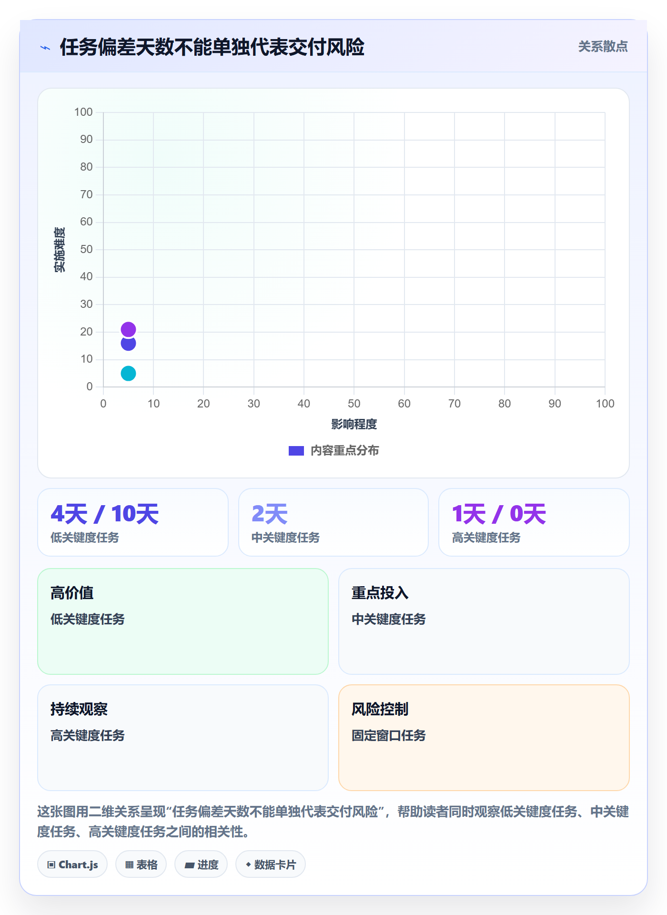Click the x-axis title 影响程度
Image resolution: width=667 pixels, height=915 pixels.
click(354, 424)
